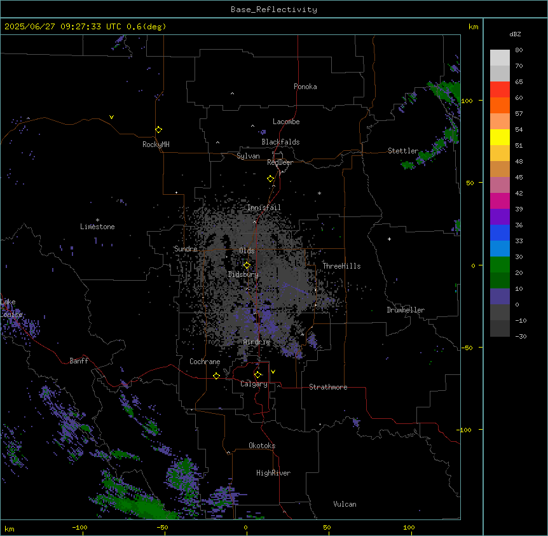Click the 80 value on dBZ legend
Screen dimensions: 548x536
519,50
